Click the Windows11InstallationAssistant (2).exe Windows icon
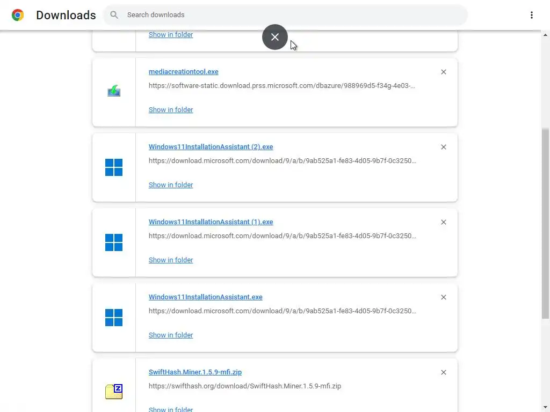The width and height of the screenshot is (550, 412). (x=114, y=167)
